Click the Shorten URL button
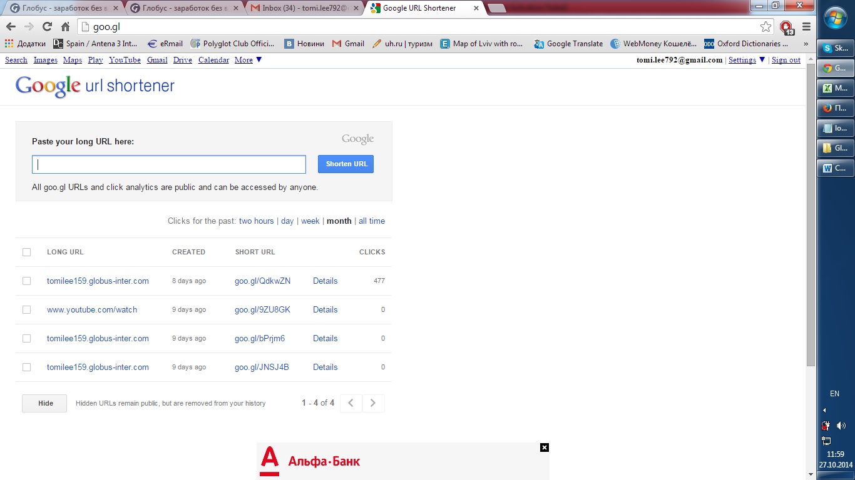This screenshot has width=855, height=480. pyautogui.click(x=346, y=164)
